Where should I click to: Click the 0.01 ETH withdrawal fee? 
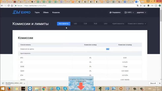(x=125, y=75)
